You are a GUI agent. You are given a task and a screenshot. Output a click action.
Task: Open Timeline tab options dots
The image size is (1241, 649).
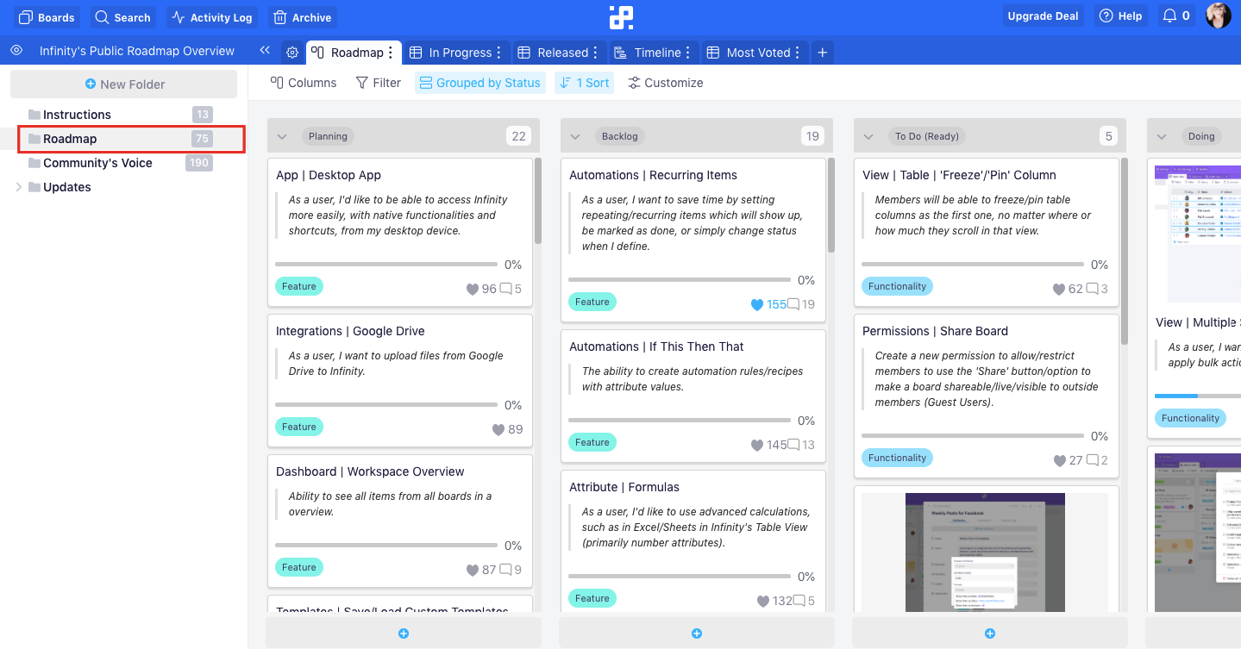click(x=688, y=53)
